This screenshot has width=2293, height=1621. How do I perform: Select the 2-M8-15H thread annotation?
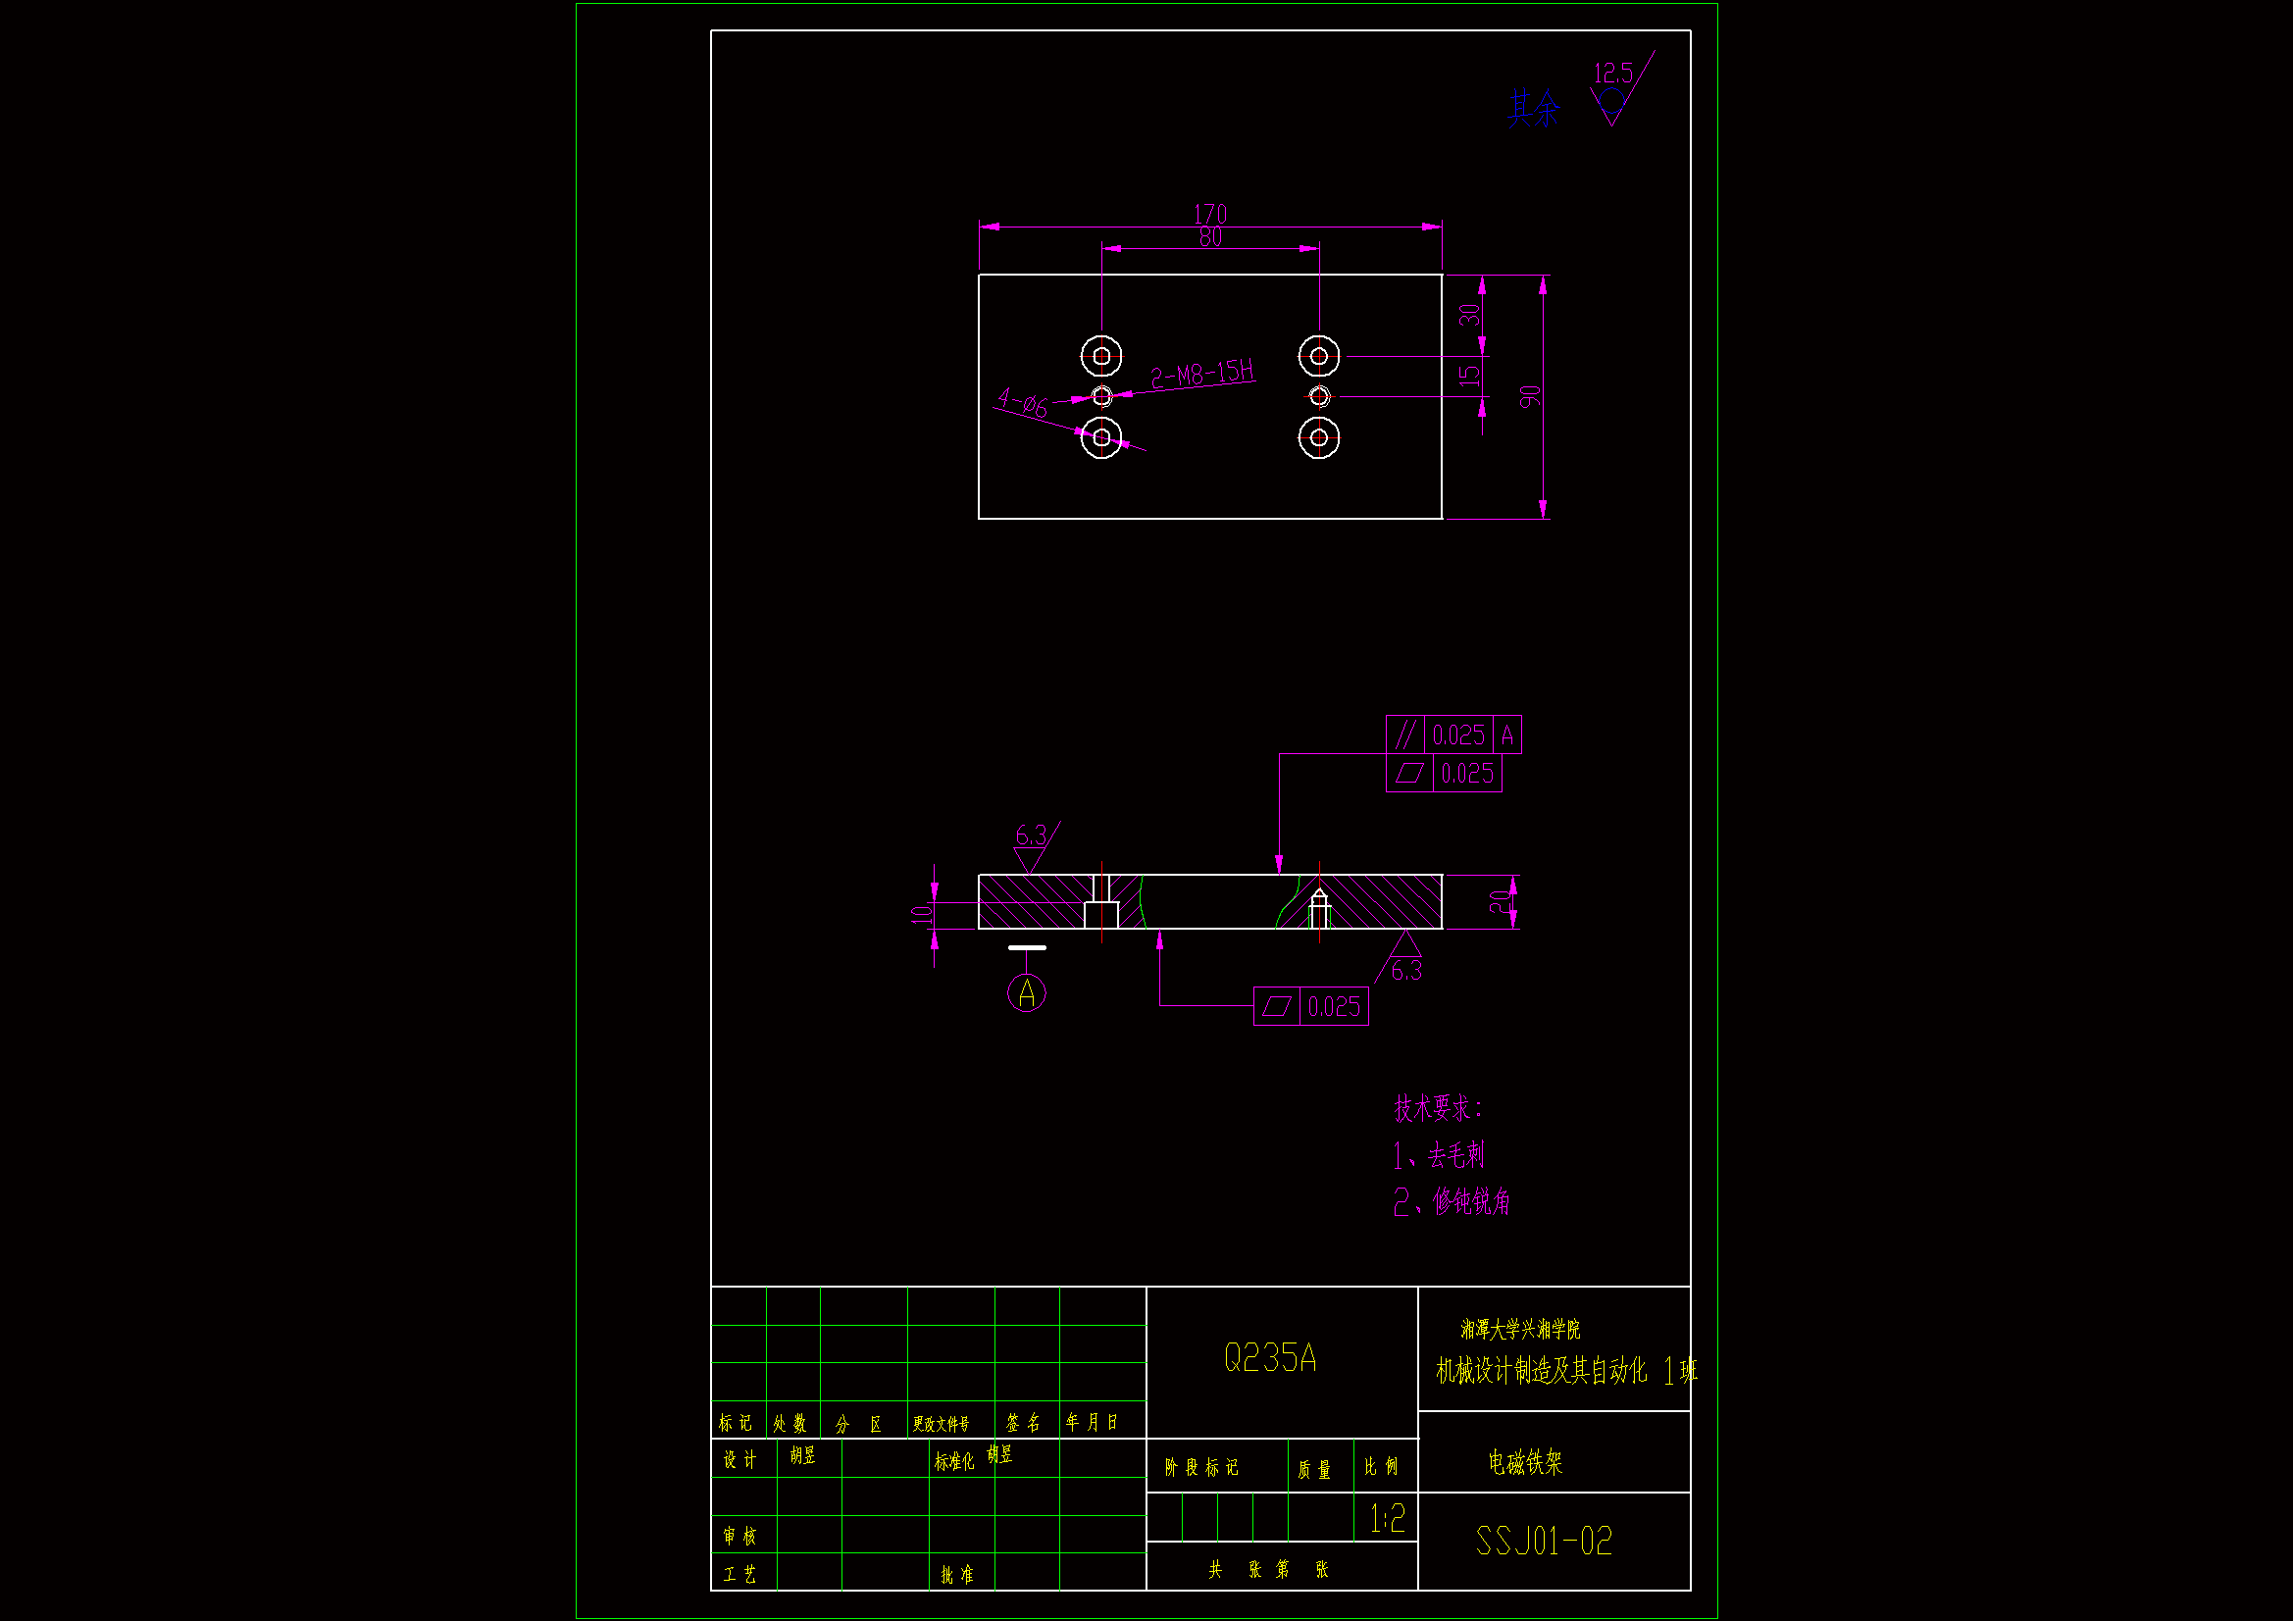point(1201,375)
